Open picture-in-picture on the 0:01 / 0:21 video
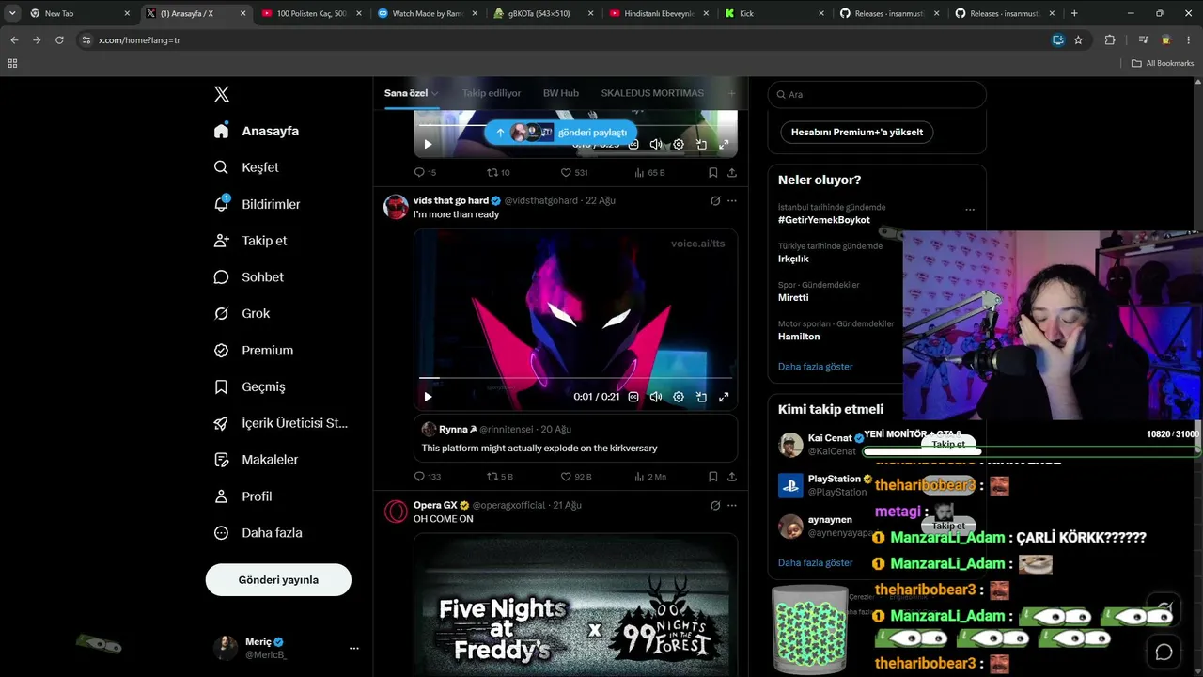The image size is (1203, 677). click(701, 397)
